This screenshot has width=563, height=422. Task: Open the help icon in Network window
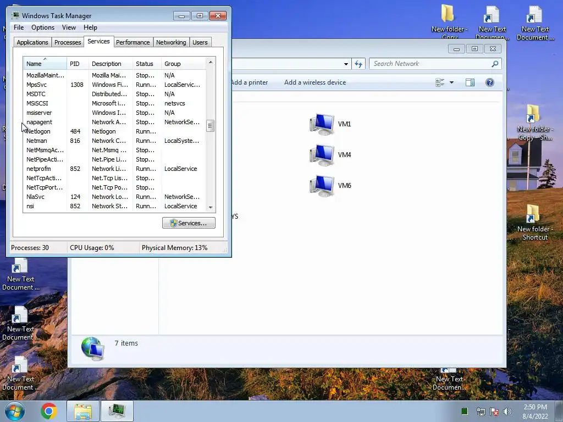click(x=490, y=82)
